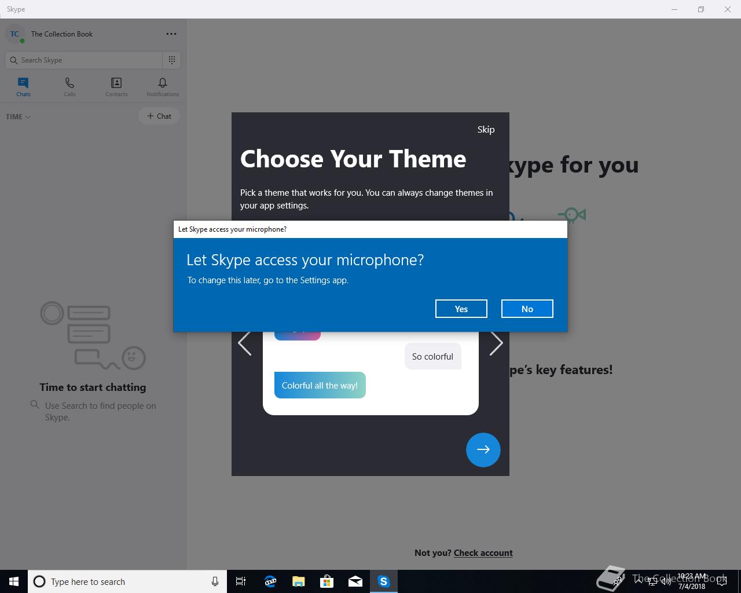This screenshot has width=741, height=593.
Task: Restore down the Skype window
Action: click(x=701, y=9)
